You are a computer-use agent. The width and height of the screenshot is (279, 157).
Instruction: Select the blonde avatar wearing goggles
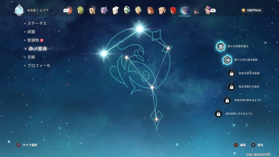(138, 10)
